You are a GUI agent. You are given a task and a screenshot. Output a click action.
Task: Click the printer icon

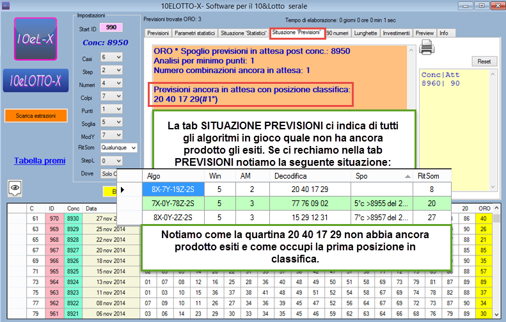point(427,47)
